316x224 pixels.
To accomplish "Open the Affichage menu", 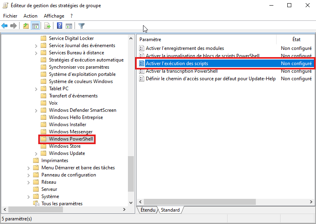I will pos(54,16).
